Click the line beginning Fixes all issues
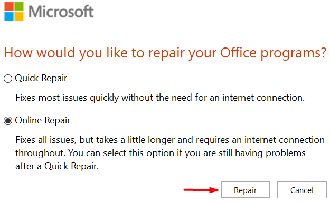 (x=170, y=140)
